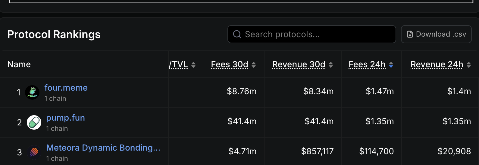Open the pump.fun protocol link
Image resolution: width=479 pixels, height=165 pixels.
tap(65, 118)
